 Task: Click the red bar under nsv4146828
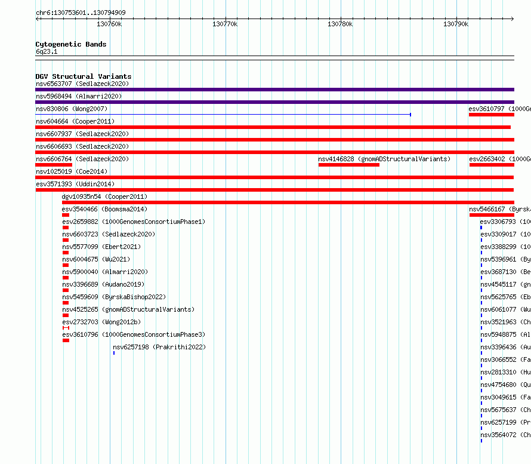click(x=349, y=165)
